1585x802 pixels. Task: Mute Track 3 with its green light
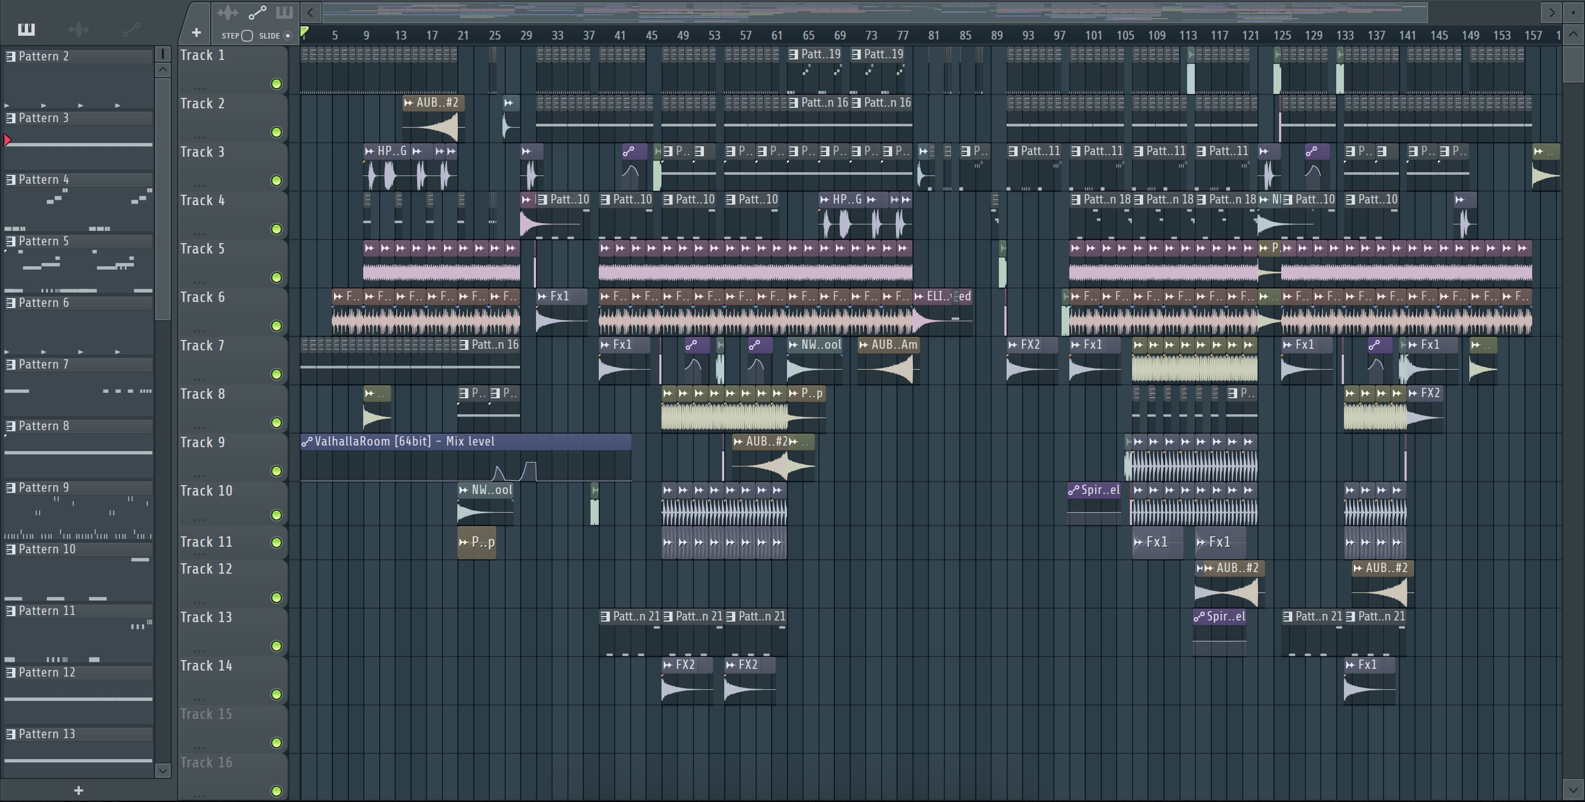(x=276, y=181)
